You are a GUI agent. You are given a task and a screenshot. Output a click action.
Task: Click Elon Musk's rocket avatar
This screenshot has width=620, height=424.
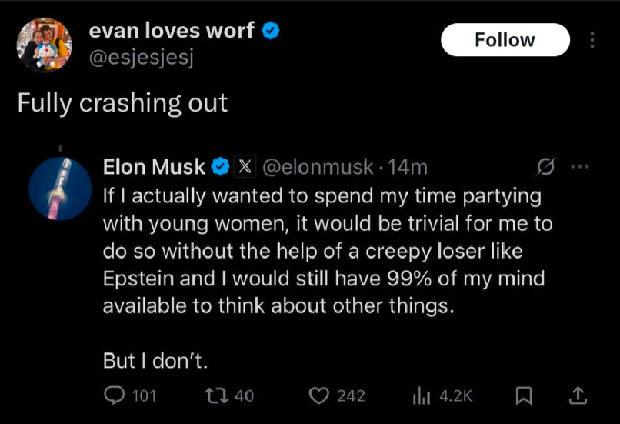[x=60, y=188]
